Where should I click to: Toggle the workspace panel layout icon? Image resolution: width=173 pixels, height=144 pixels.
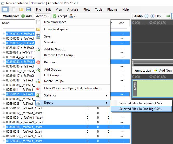5,10
